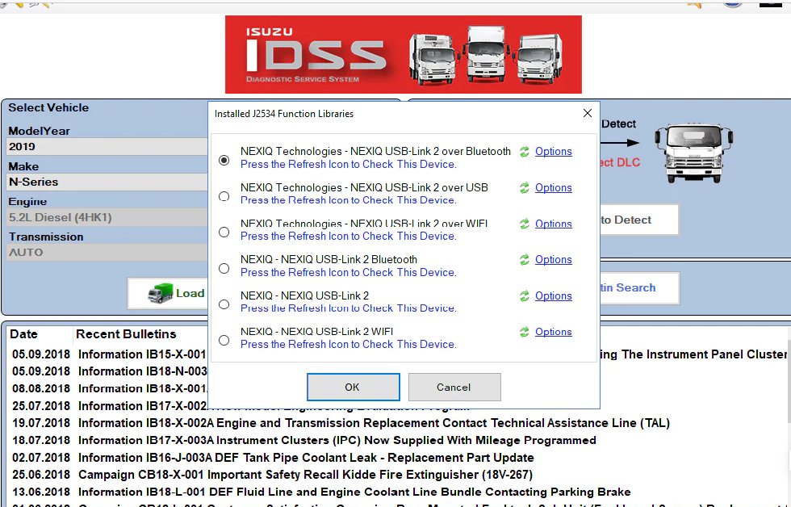Image resolution: width=791 pixels, height=507 pixels.
Task: Open the ModelYear 2019 dropdown
Action: (107, 147)
